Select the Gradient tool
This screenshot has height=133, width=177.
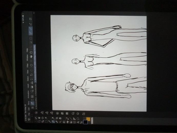pyautogui.click(x=71, y=122)
